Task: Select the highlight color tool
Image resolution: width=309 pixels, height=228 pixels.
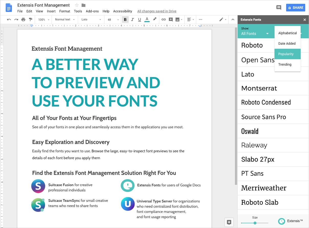Action: tap(154, 19)
